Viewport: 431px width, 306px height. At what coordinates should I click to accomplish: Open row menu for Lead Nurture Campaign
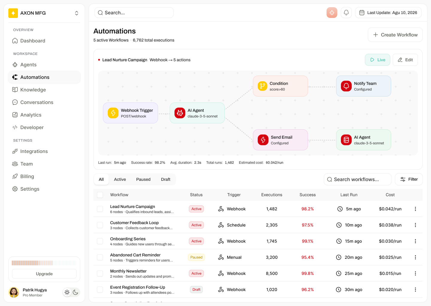tap(415, 209)
